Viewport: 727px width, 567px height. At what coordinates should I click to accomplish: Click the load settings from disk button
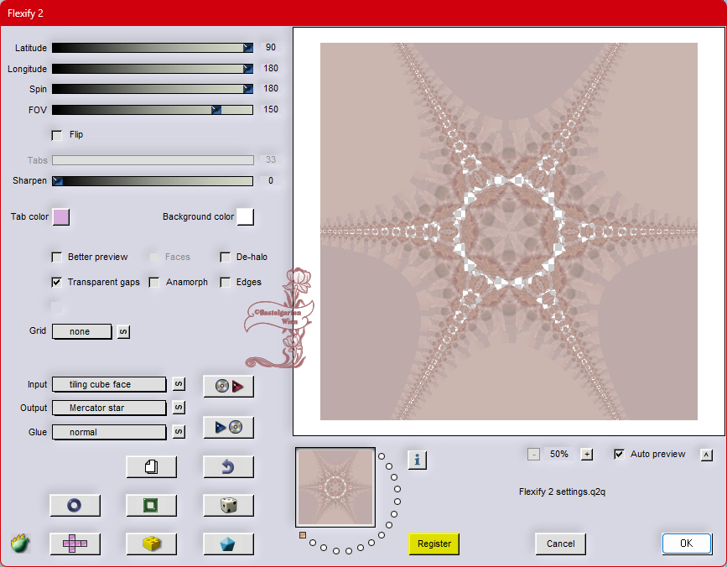(x=228, y=386)
